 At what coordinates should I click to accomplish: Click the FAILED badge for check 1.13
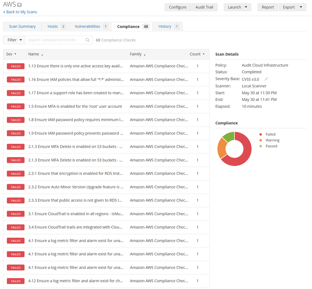click(16, 66)
